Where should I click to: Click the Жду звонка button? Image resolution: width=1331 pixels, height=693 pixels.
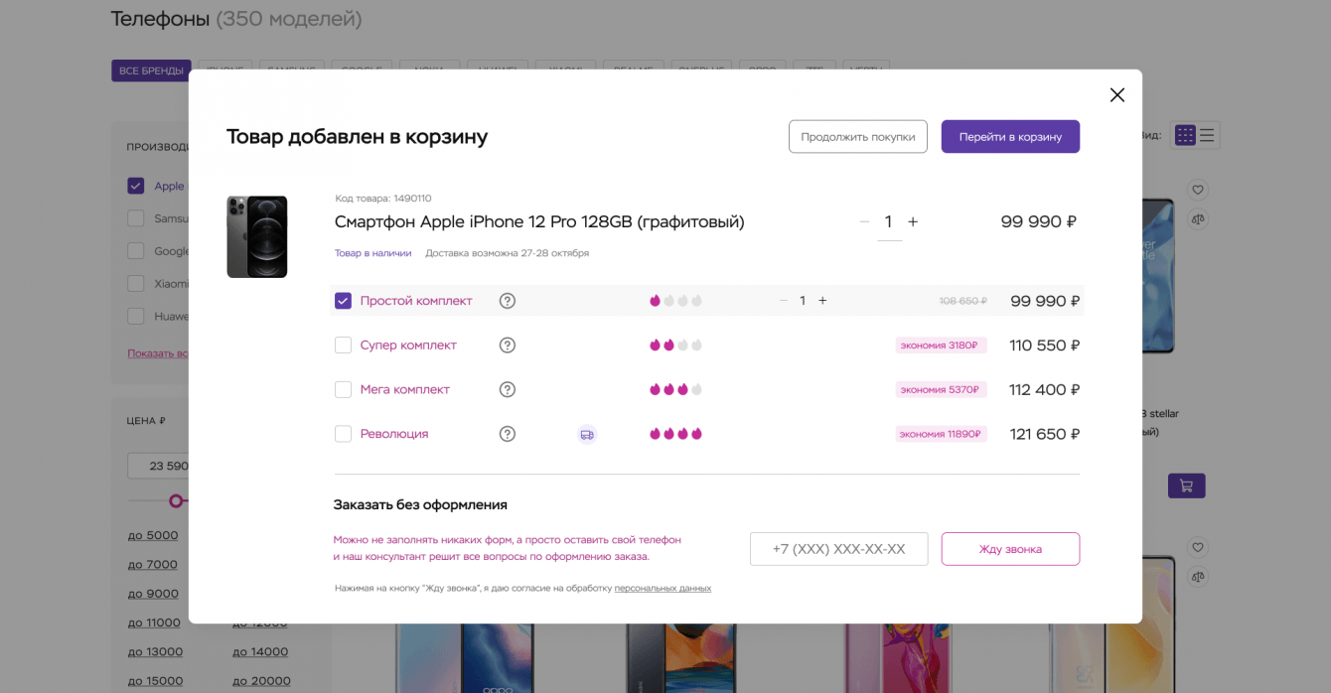coord(1010,549)
